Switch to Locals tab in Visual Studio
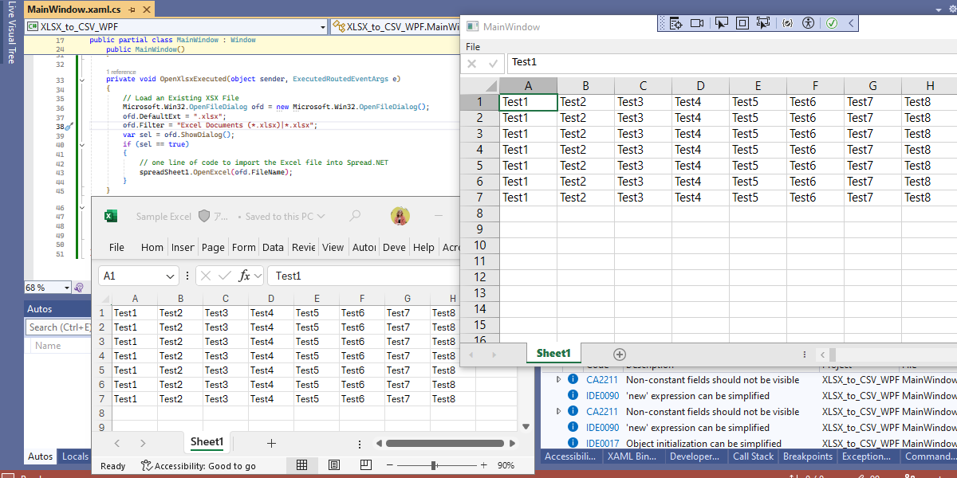 [76, 456]
